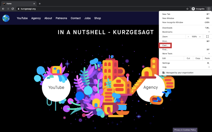Increase zoom with the plus button
Image resolution: width=212 pixels, height=132 pixels.
tap(200, 37)
